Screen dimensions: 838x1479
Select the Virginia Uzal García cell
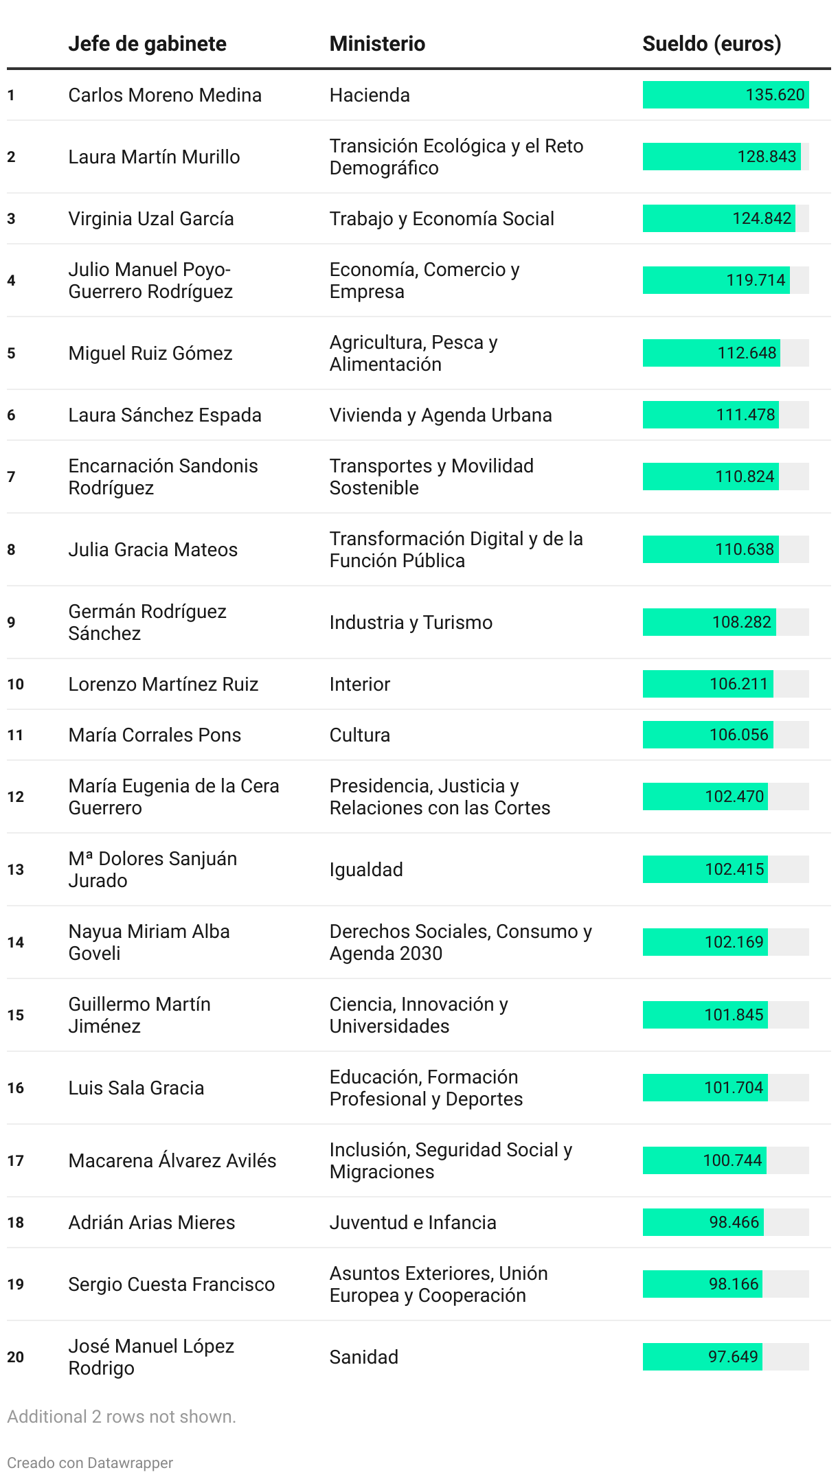[x=151, y=218]
